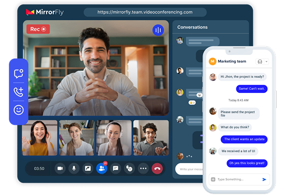
Task: Expand dropdown arrow beside headphones icon
Action: click(x=266, y=62)
